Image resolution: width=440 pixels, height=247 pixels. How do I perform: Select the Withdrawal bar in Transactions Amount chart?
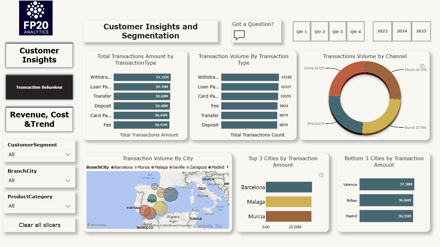142,77
